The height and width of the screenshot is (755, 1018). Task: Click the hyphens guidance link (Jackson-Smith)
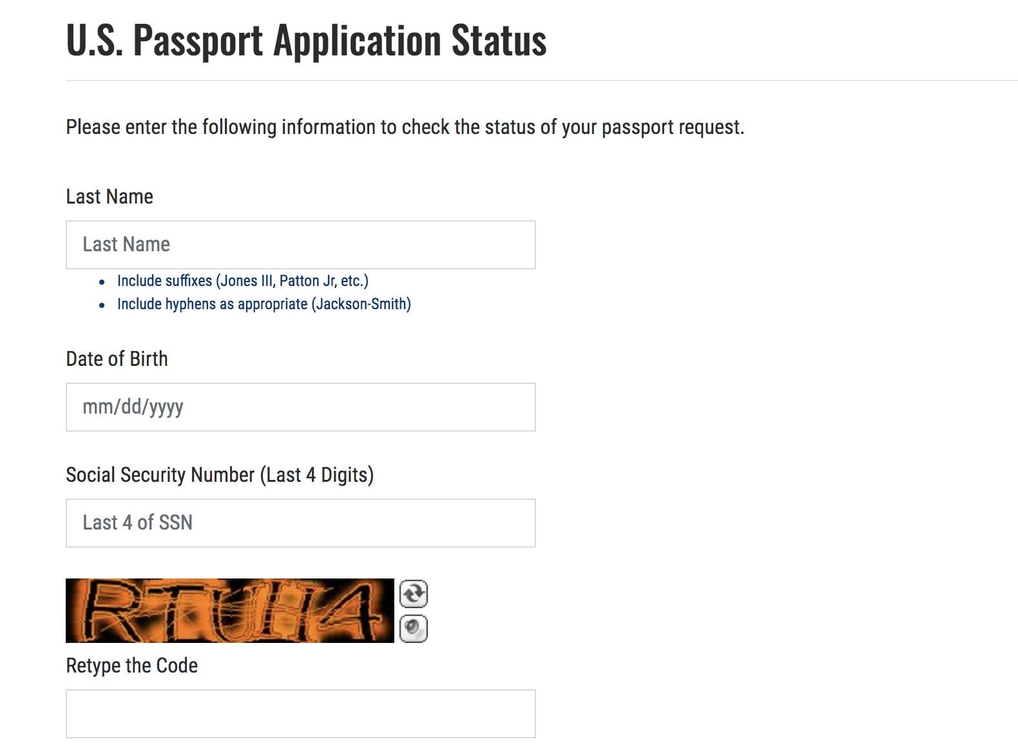[x=264, y=303]
